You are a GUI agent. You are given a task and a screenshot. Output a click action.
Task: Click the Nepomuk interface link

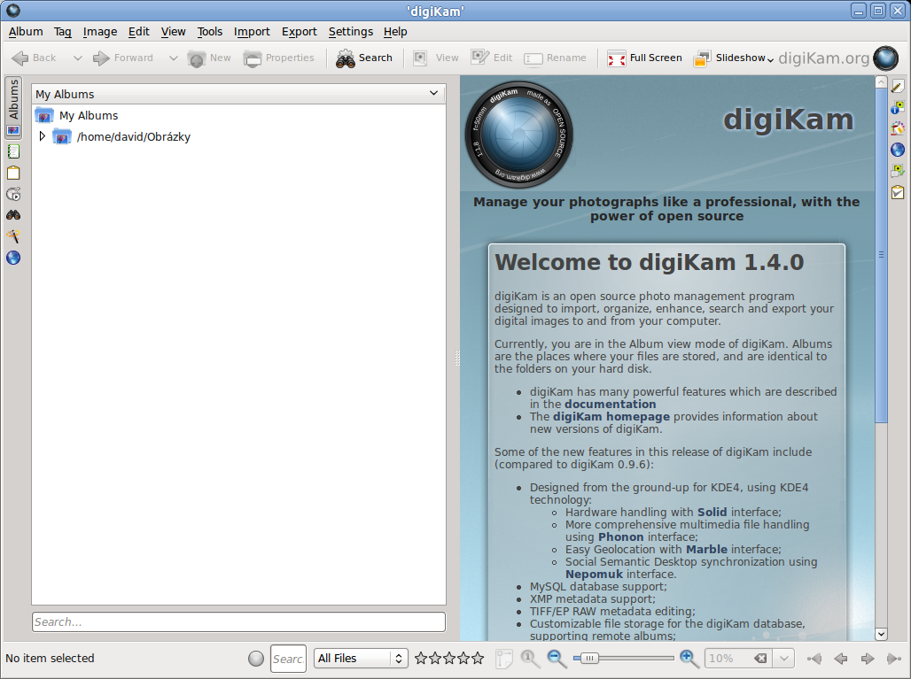594,574
